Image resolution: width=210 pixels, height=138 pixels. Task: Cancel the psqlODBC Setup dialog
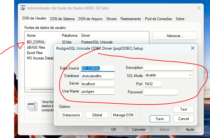click(184, 119)
